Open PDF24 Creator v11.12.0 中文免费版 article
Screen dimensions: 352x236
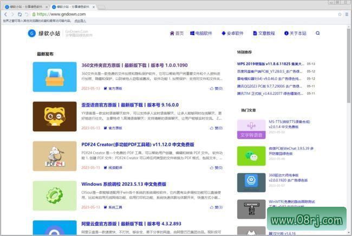[x=138, y=145]
